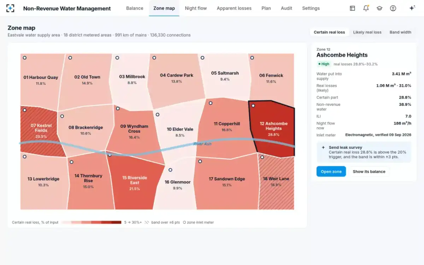This screenshot has width=424, height=265.
Task: Switch map to Band width view
Action: pos(400,32)
